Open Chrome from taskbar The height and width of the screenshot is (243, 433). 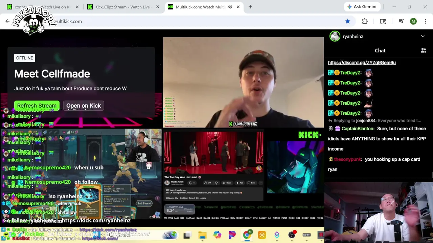click(247, 235)
